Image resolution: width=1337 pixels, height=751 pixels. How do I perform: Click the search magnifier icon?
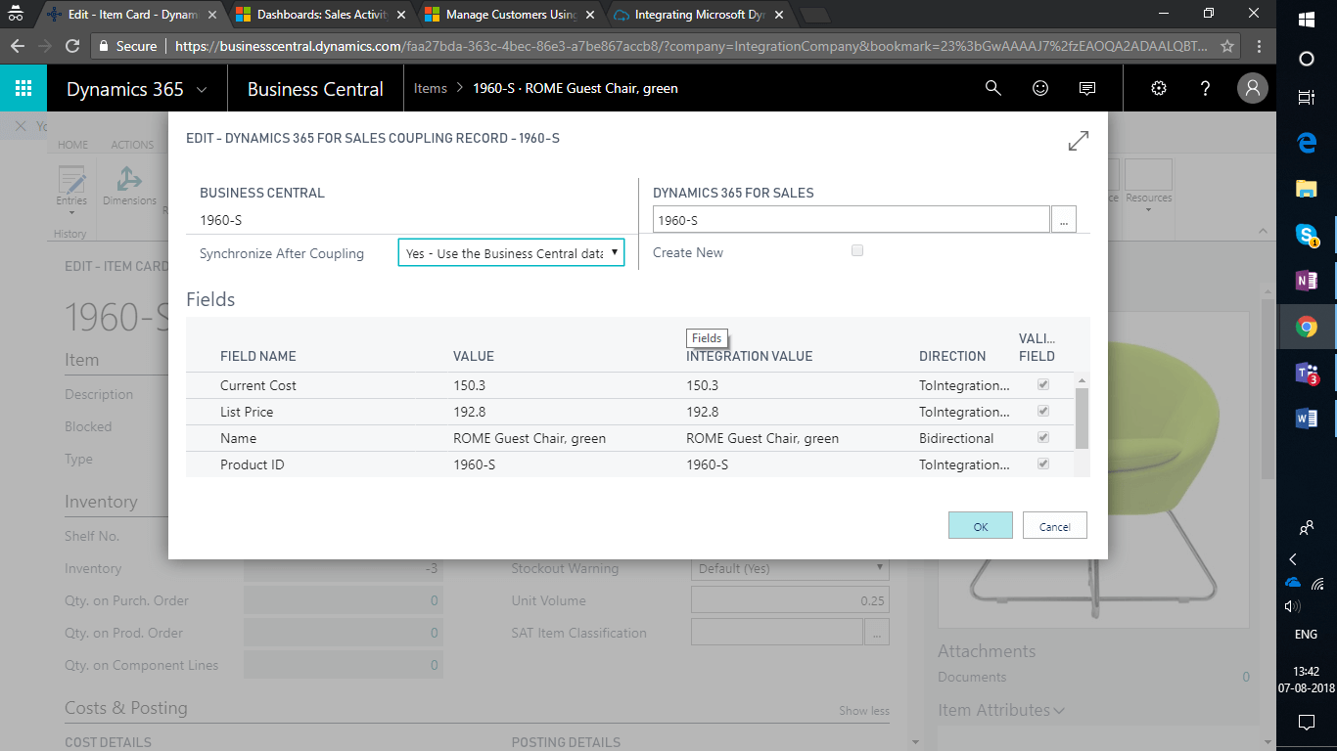pyautogui.click(x=992, y=88)
